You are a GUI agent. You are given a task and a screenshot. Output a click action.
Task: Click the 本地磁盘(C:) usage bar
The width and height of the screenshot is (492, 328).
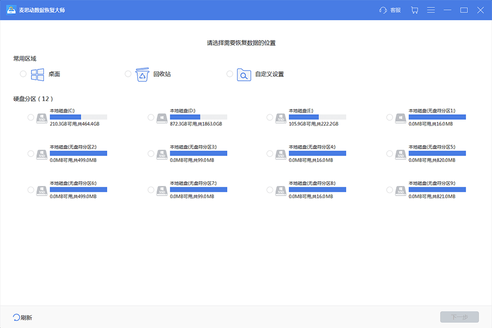tap(78, 117)
